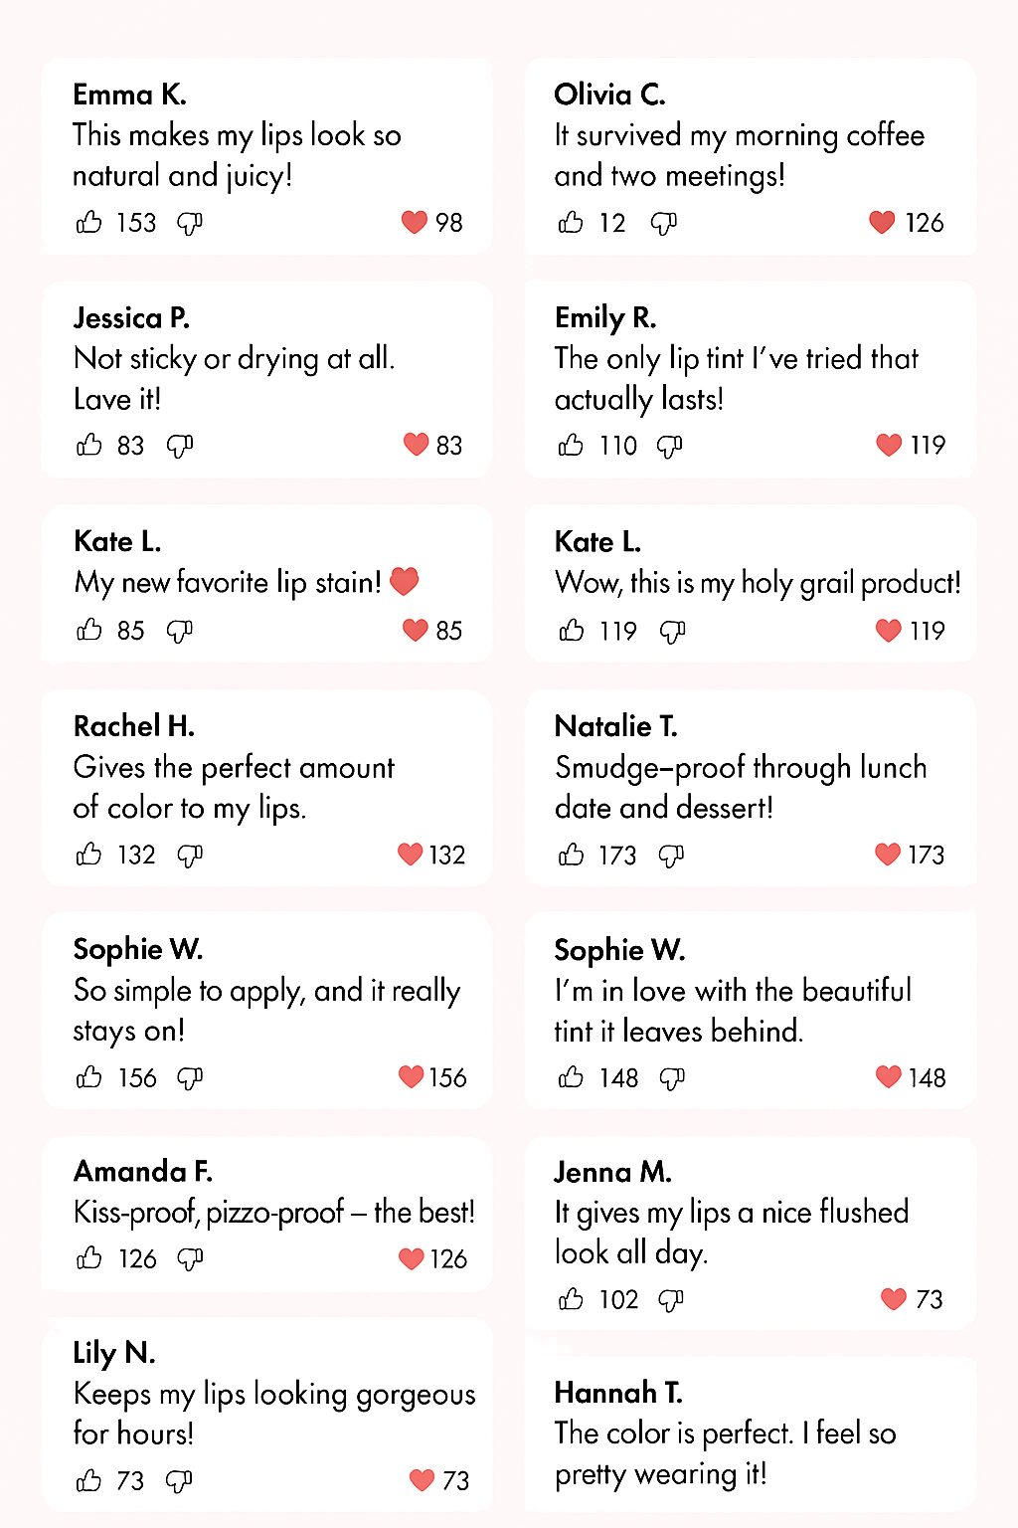Thumbs up Jenna M.'s flushed look review
The width and height of the screenshot is (1018, 1528).
(x=571, y=1299)
